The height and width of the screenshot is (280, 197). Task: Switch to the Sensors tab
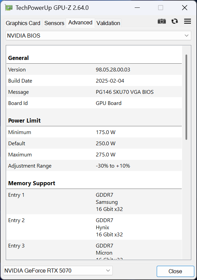tap(54, 23)
